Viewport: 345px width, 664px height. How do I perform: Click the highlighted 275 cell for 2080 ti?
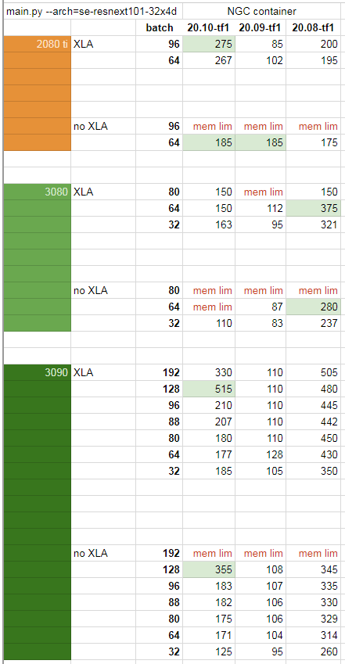coord(209,44)
